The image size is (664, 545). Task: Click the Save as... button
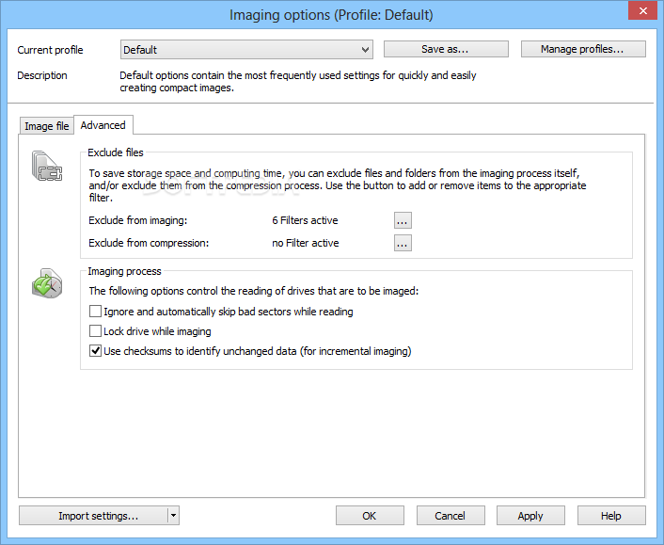(446, 49)
